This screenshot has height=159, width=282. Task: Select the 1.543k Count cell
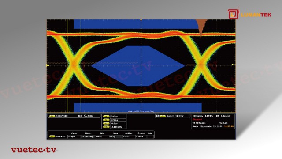(x=141, y=136)
